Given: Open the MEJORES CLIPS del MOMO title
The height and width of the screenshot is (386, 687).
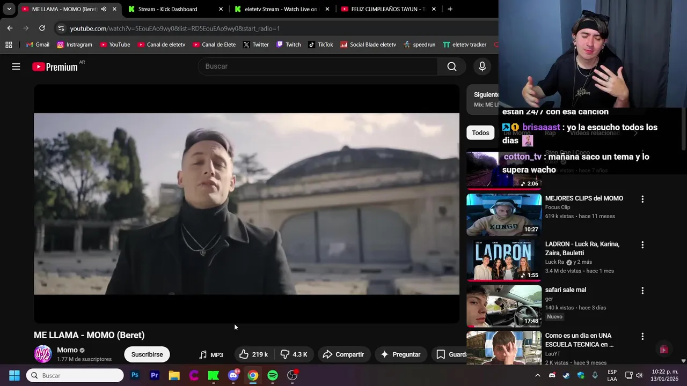Looking at the screenshot, I should tap(584, 198).
